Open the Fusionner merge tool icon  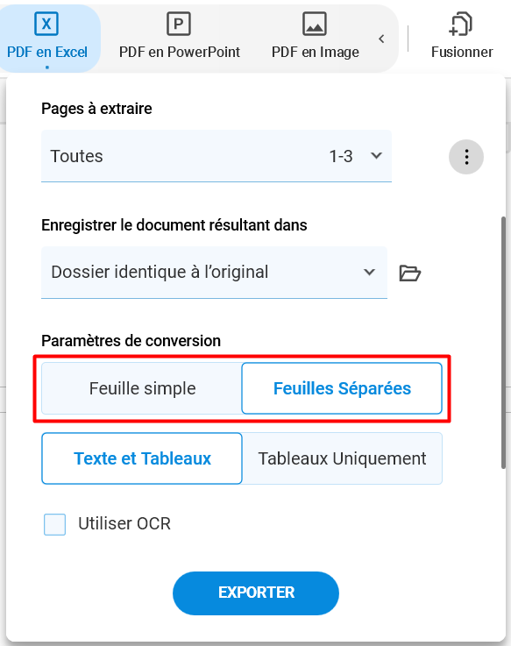coord(460,24)
